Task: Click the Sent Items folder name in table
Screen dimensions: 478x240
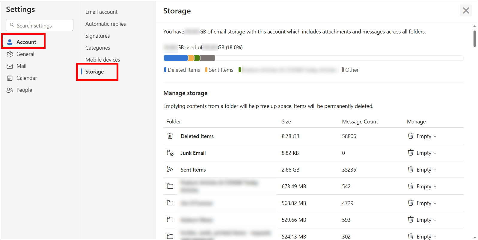Action: (x=193, y=170)
